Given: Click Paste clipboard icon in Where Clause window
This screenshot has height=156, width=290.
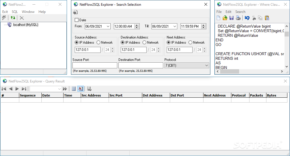Looking at the screenshot, I should pyautogui.click(x=267, y=18).
